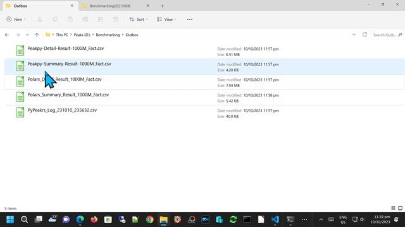Close the Benchmarking20231008 tab
Viewport: 405px width, 227px height.
[x=147, y=6]
